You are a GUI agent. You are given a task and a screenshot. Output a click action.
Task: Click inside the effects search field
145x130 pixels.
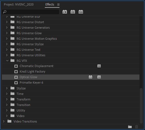[x=30, y=12]
